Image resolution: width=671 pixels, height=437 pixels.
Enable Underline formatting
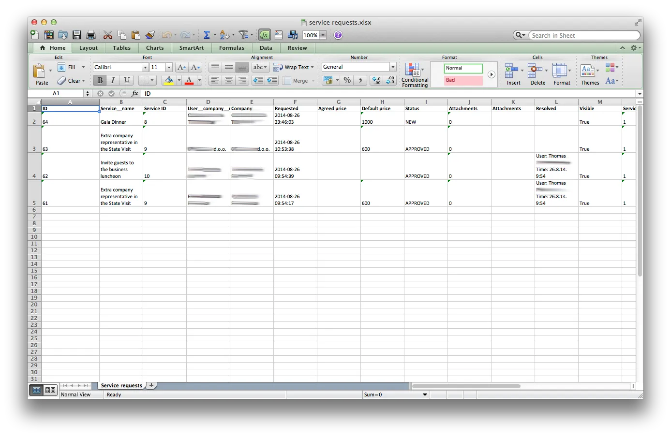(126, 80)
